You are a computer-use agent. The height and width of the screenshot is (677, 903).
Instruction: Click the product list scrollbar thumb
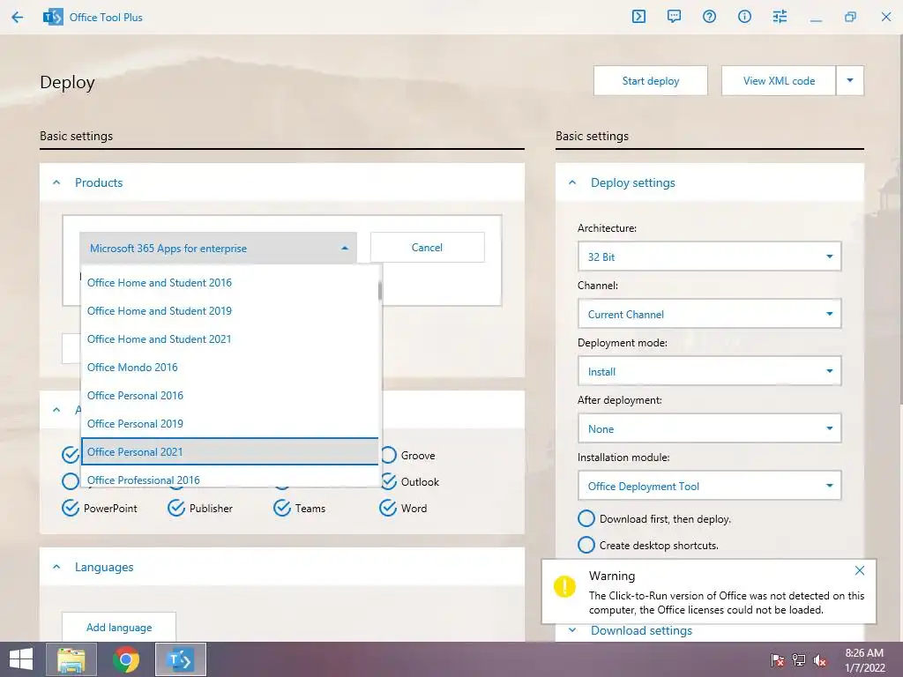[380, 291]
